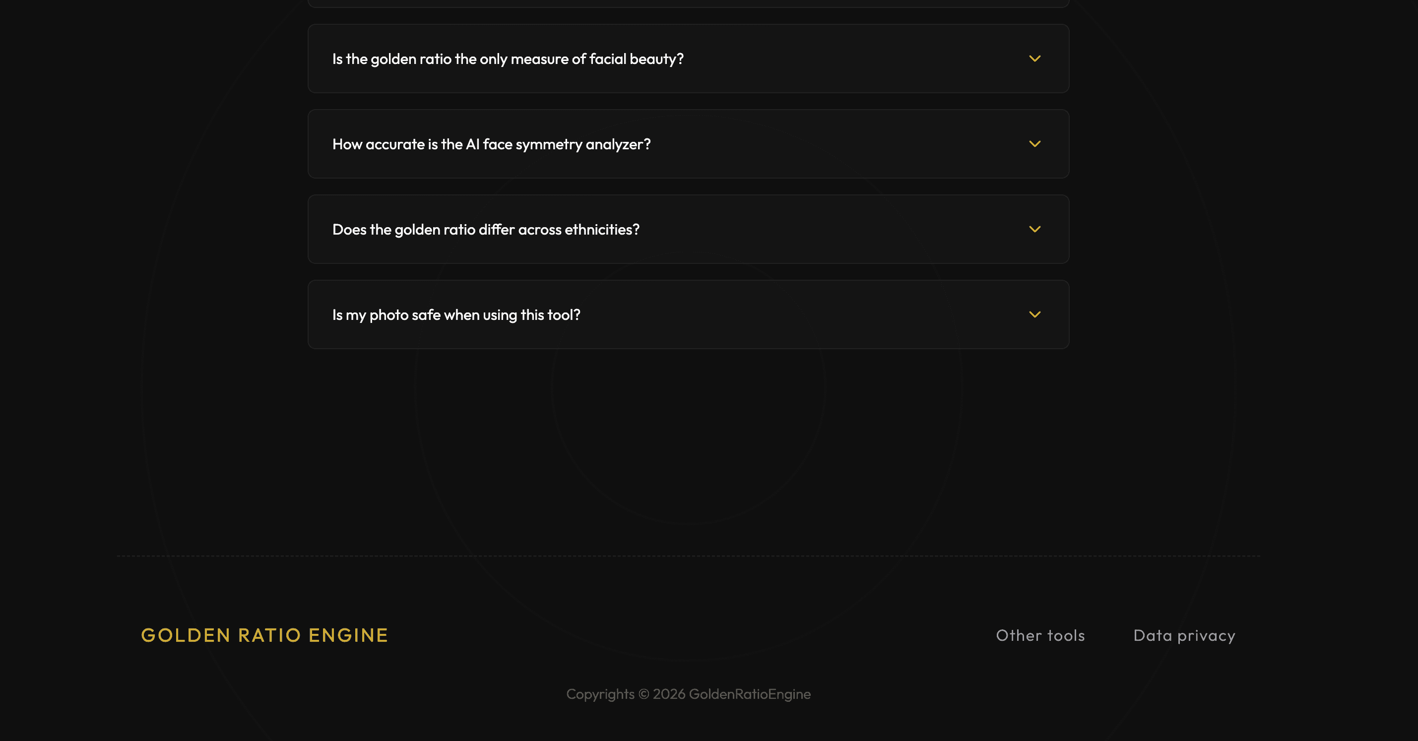
Task: Expand "Does the golden ratio differ across ethnicities?"
Action: point(486,230)
